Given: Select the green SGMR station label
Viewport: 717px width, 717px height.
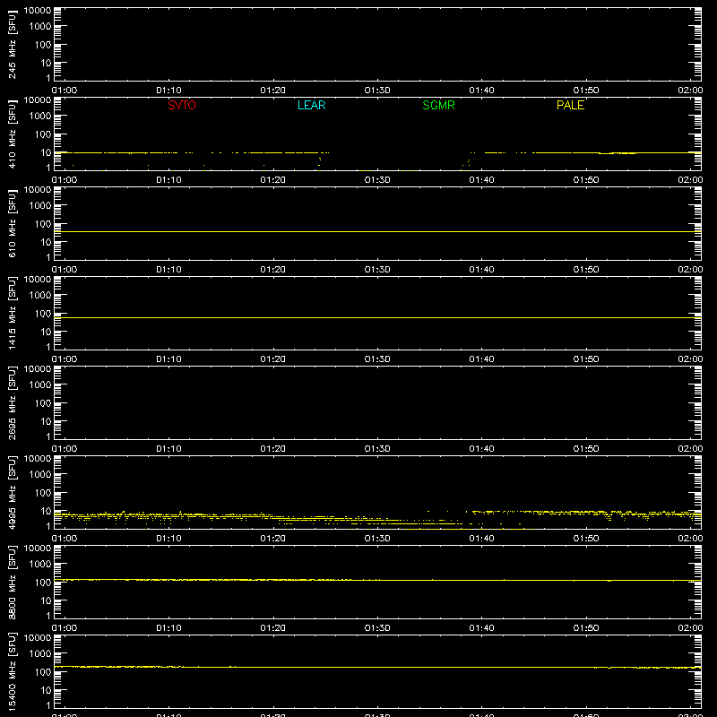Looking at the screenshot, I should point(438,105).
